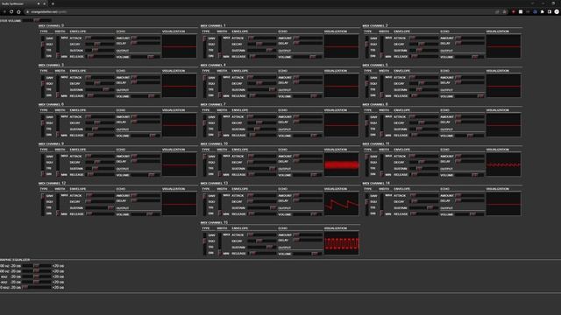The width and height of the screenshot is (561, 315).
Task: Click MIDI Channel 15 waveform type slider
Action: [204, 243]
